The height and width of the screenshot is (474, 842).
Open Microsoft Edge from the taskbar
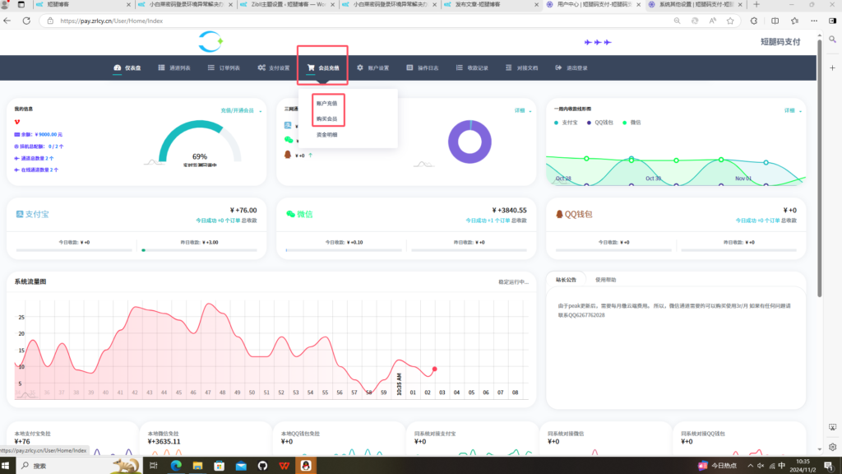[x=176, y=466]
